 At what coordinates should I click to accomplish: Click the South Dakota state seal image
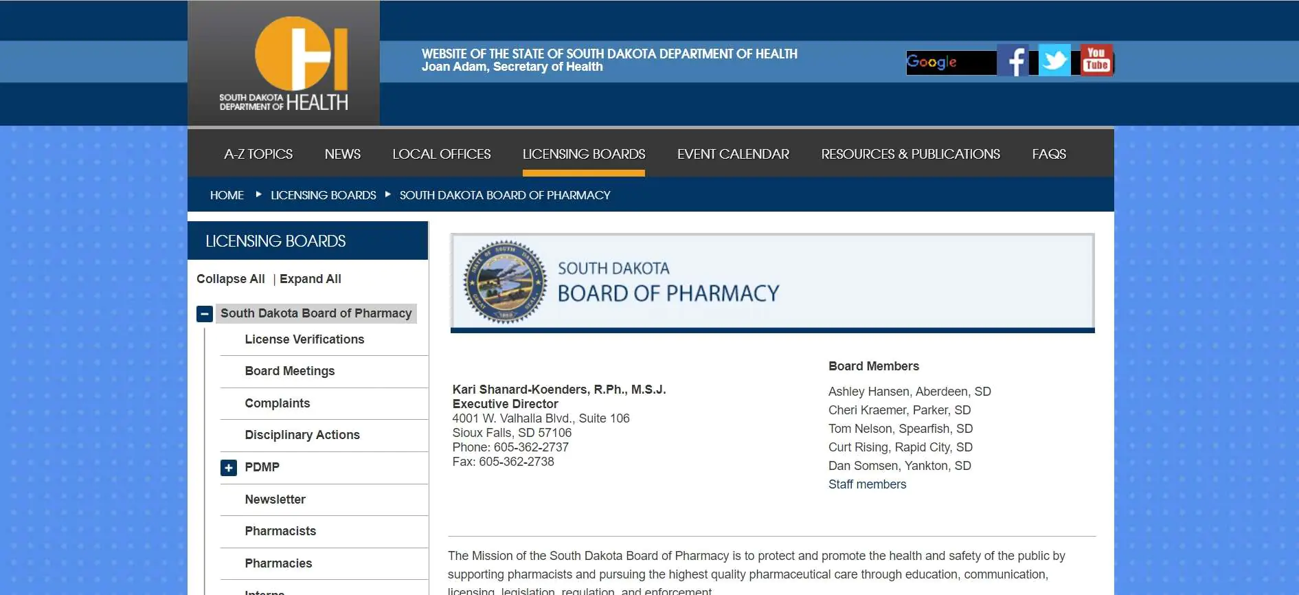[x=505, y=282]
